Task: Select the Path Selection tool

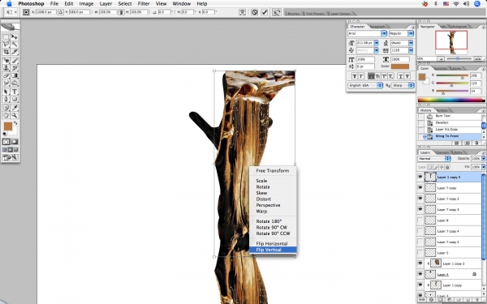Action: point(6,92)
